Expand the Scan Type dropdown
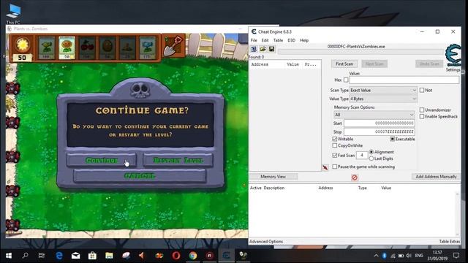Screen dimensions: 468x263 [383, 90]
